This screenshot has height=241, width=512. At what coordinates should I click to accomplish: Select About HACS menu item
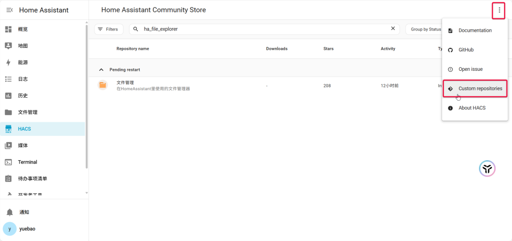coord(475,108)
